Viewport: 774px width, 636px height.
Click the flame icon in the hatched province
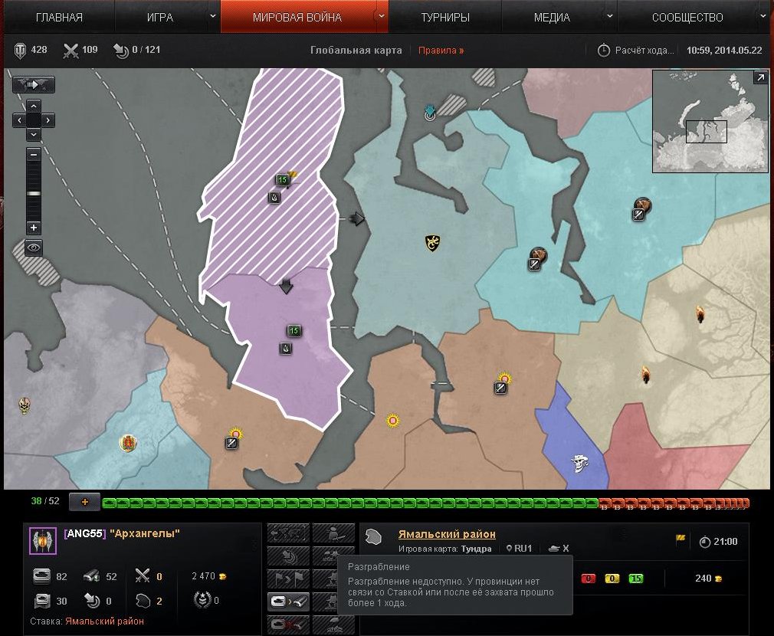pos(274,198)
